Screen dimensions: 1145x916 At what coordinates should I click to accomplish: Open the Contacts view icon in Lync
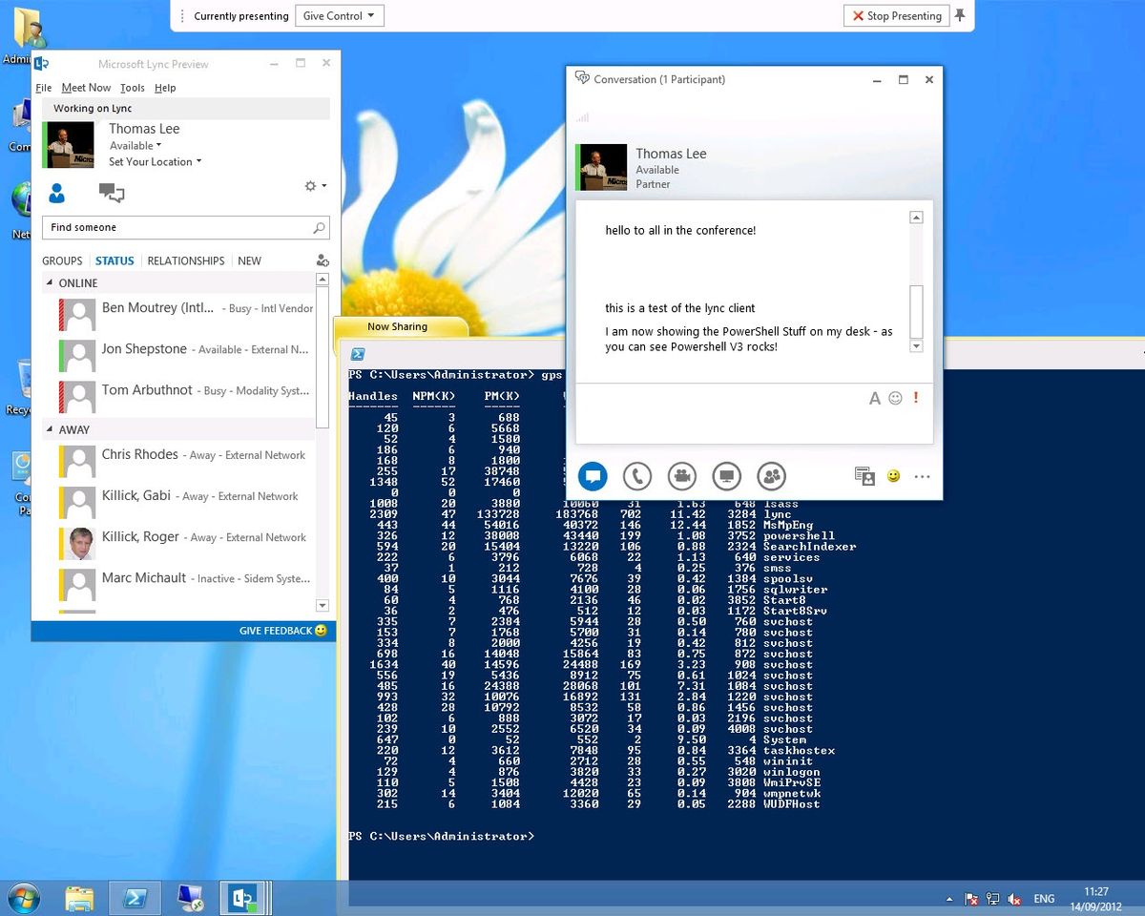point(58,192)
